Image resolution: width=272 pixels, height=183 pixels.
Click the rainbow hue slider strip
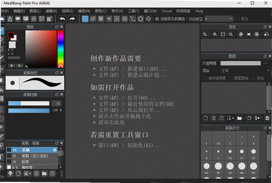(x=61, y=49)
